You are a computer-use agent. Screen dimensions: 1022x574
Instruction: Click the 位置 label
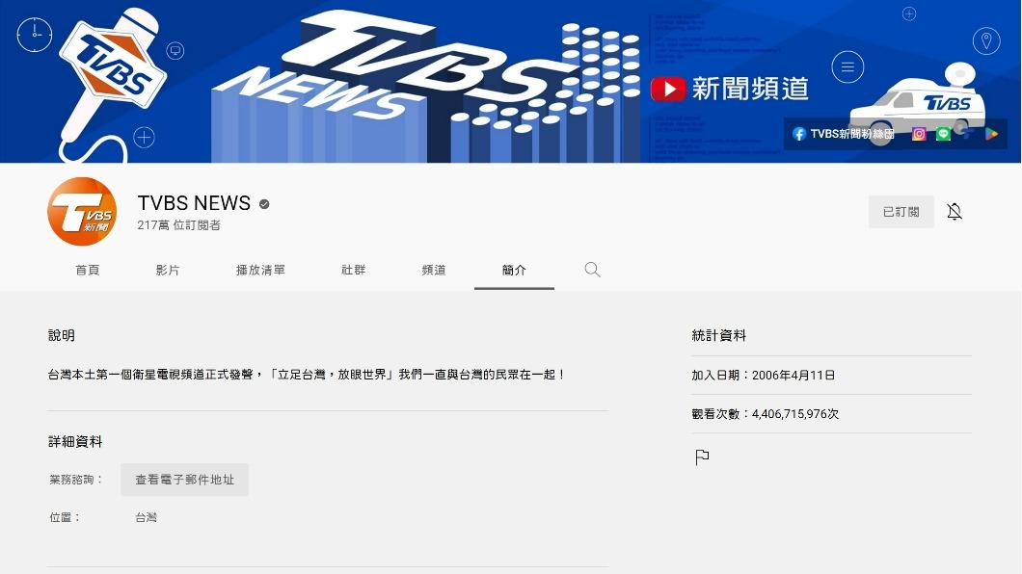click(66, 517)
